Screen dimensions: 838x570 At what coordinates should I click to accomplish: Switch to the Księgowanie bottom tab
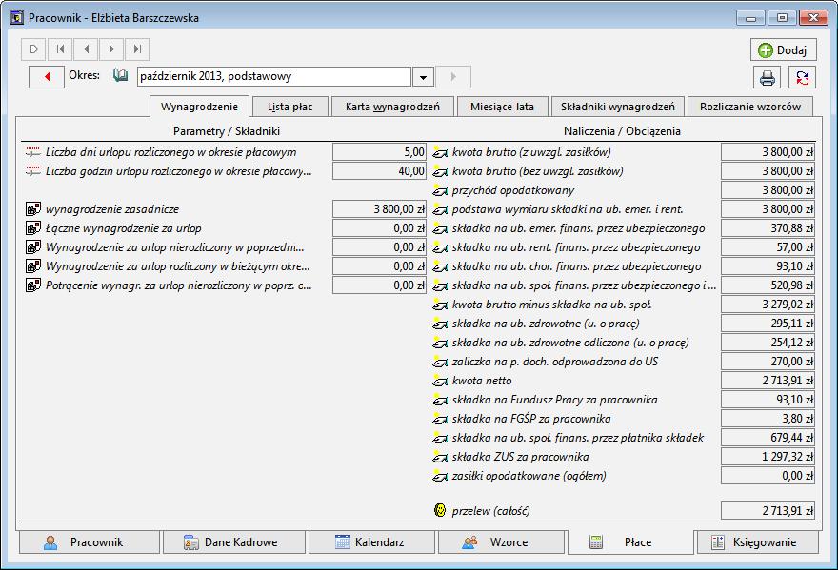[x=757, y=542]
